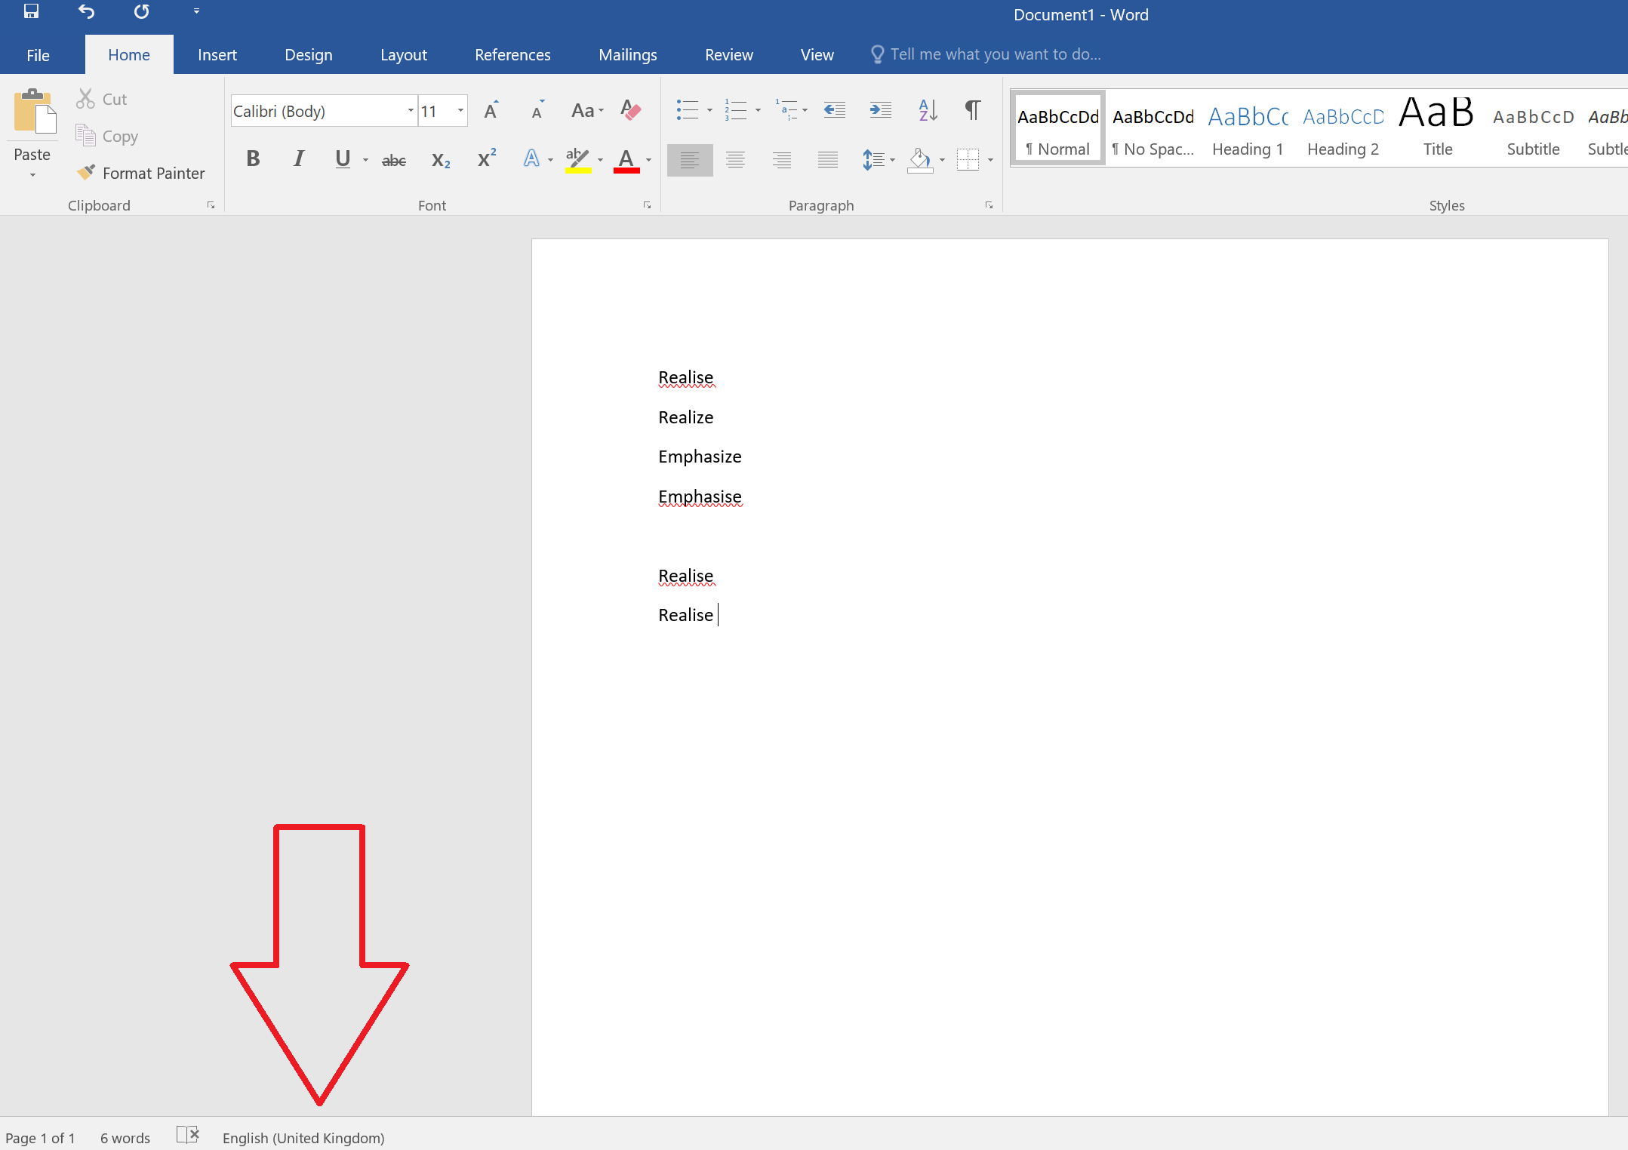This screenshot has height=1150, width=1628.
Task: Open the Change Case menu
Action: coord(587,110)
